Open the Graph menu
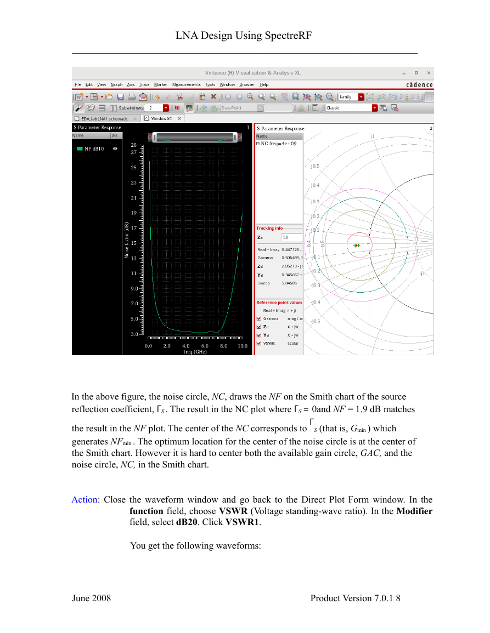 [116, 85]
